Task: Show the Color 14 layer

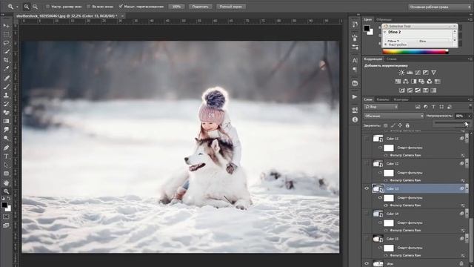Action: pos(367,214)
